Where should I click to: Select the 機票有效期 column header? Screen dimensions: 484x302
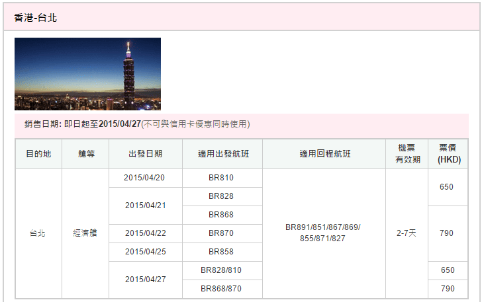[407, 154]
